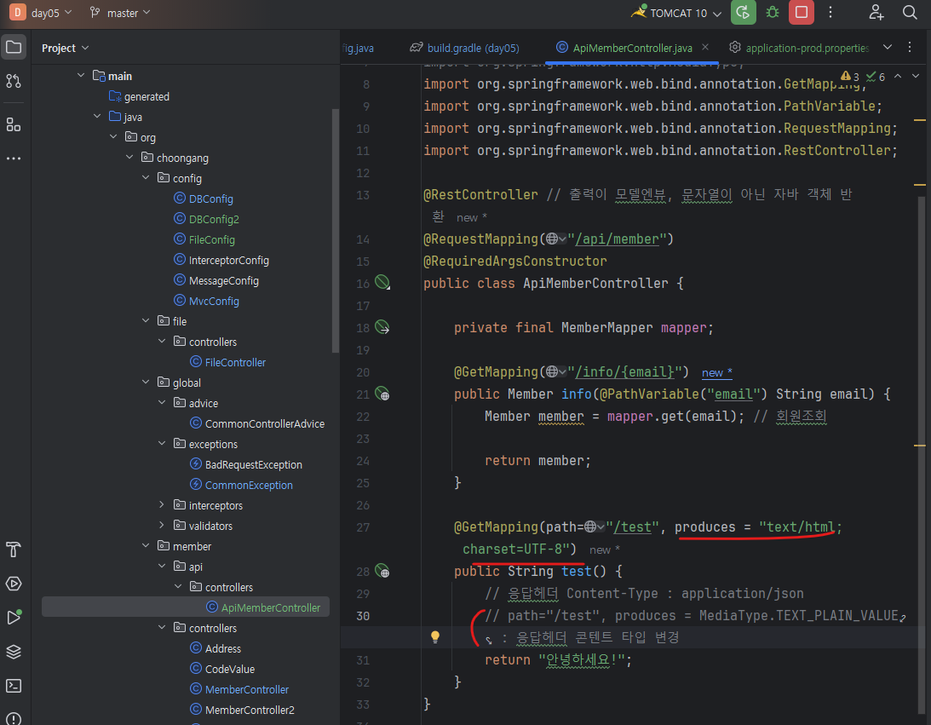This screenshot has height=725, width=931.
Task: Collapse the main folder
Action: [81, 76]
